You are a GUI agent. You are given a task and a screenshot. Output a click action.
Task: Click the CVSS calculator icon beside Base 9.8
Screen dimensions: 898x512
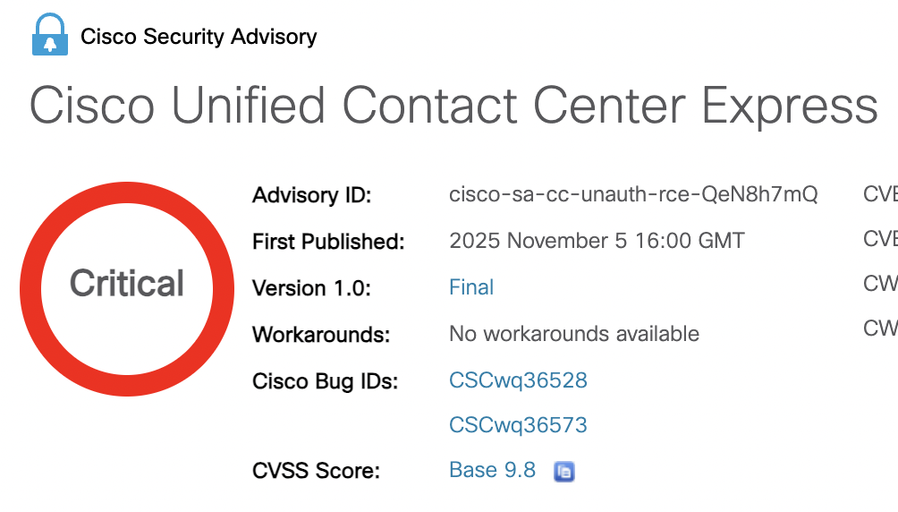(563, 472)
